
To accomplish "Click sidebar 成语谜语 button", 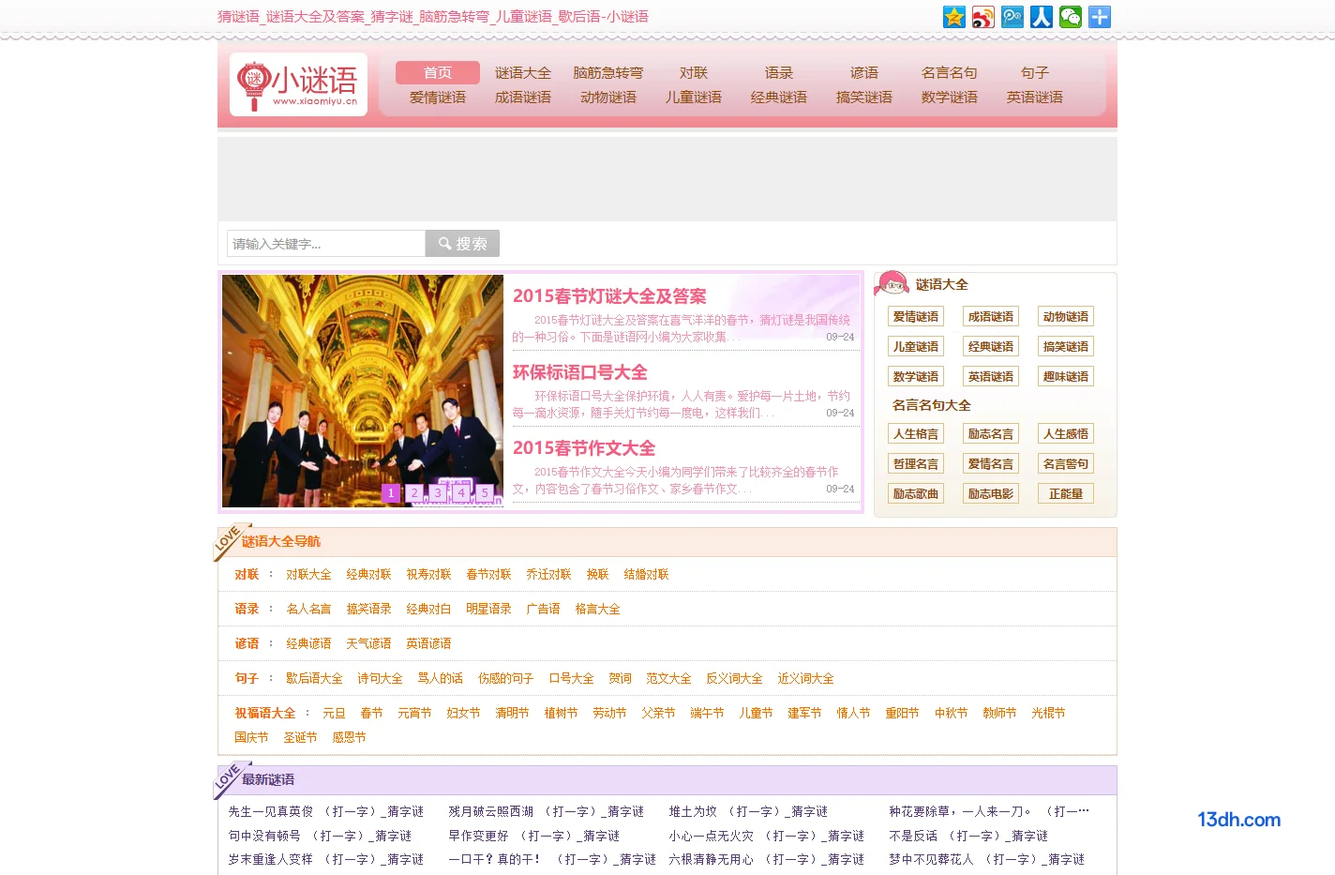I will tap(991, 317).
